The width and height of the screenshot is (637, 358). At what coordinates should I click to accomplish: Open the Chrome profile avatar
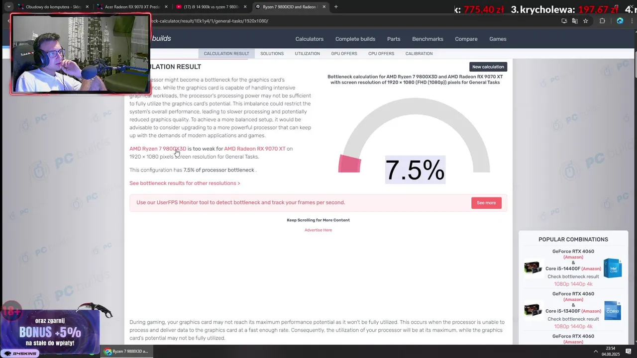(620, 21)
